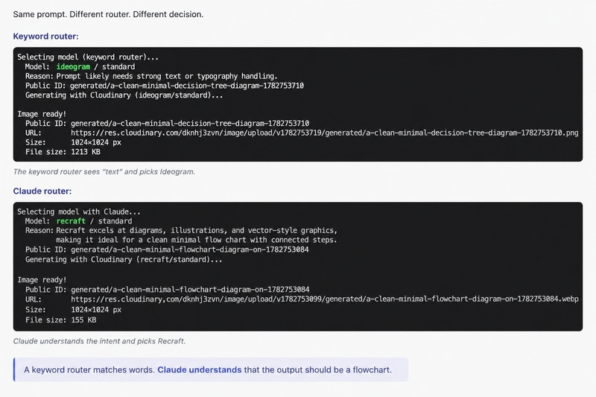
Task: Click 'Generating with Cloudinary (recraft/standard)' line
Action: point(124,260)
